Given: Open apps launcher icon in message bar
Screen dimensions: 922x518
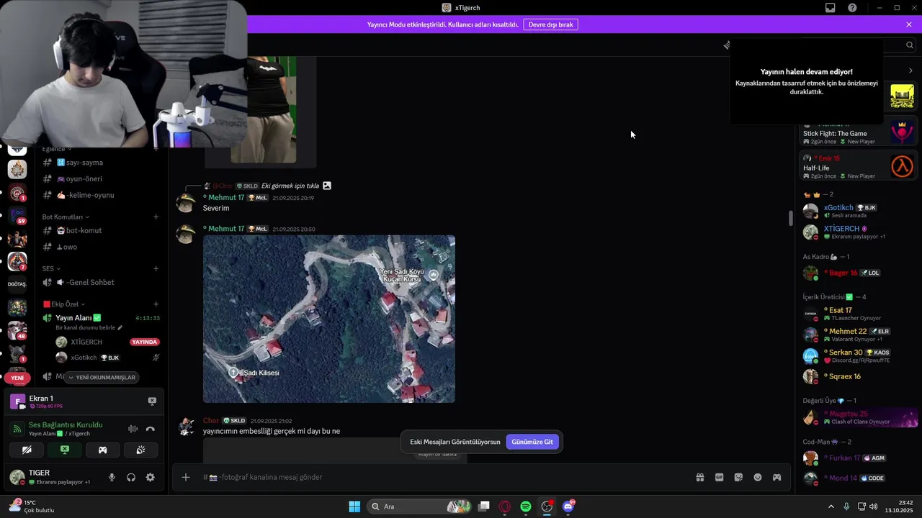Looking at the screenshot, I should coord(776,477).
